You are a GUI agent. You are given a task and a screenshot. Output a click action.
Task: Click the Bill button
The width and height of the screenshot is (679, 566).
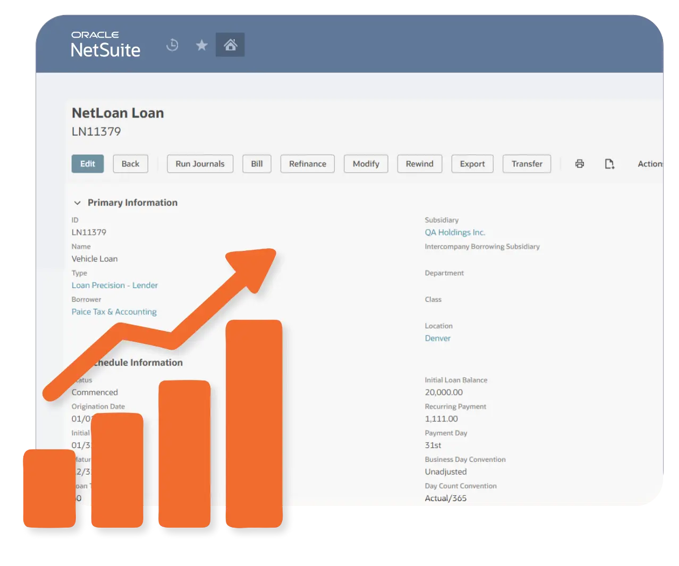(x=257, y=164)
